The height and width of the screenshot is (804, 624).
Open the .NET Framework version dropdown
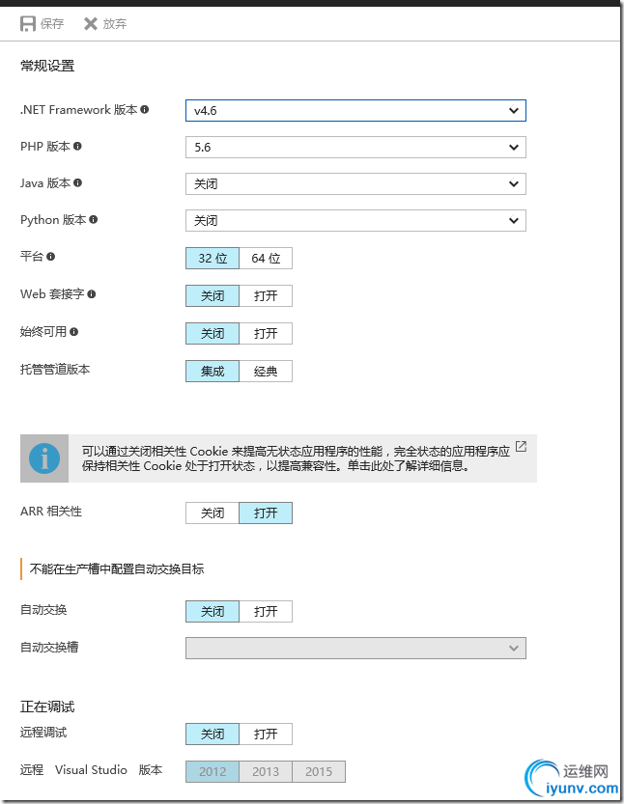click(355, 111)
